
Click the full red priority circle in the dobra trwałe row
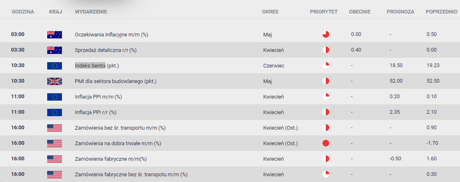(326, 144)
